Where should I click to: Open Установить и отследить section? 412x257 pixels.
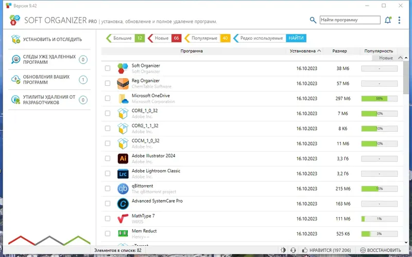tap(49, 40)
